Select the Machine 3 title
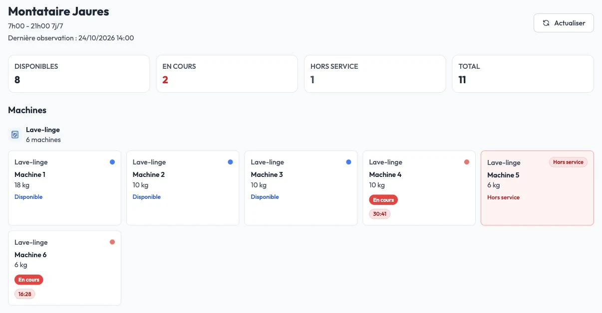The width and height of the screenshot is (602, 313). pyautogui.click(x=267, y=174)
